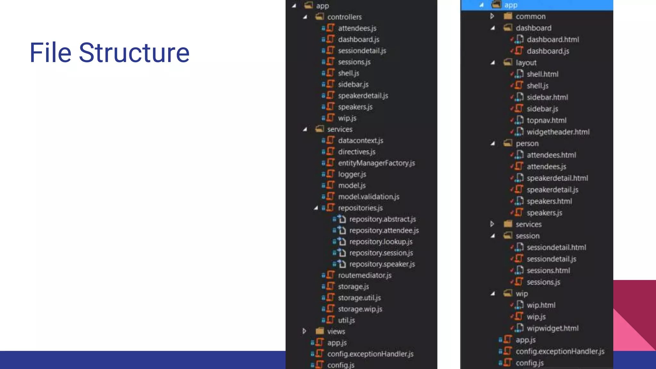Select wip.js under controllers
This screenshot has width=656, height=369.
pos(347,118)
